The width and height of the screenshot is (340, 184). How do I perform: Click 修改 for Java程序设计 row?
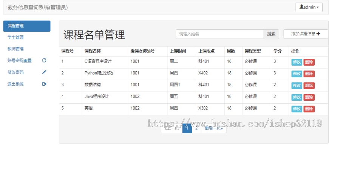click(297, 97)
